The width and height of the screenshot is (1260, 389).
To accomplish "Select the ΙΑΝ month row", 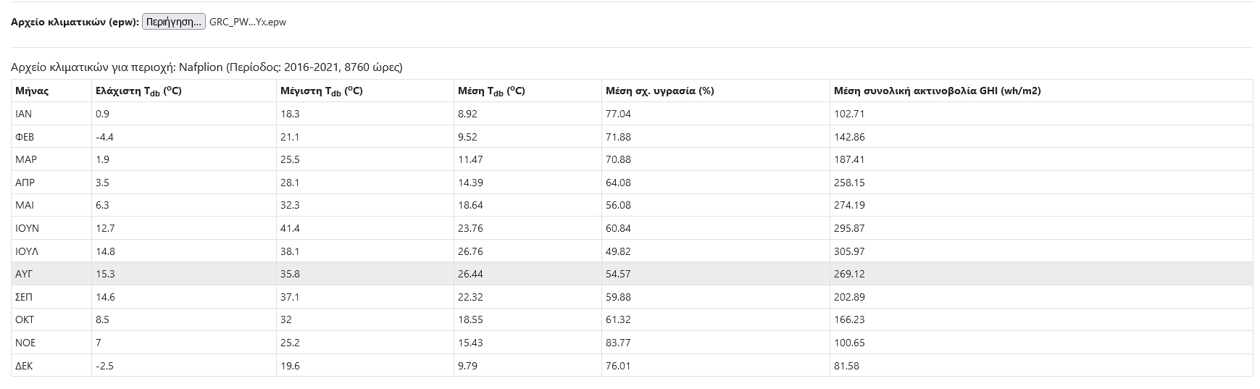I will click(x=24, y=114).
